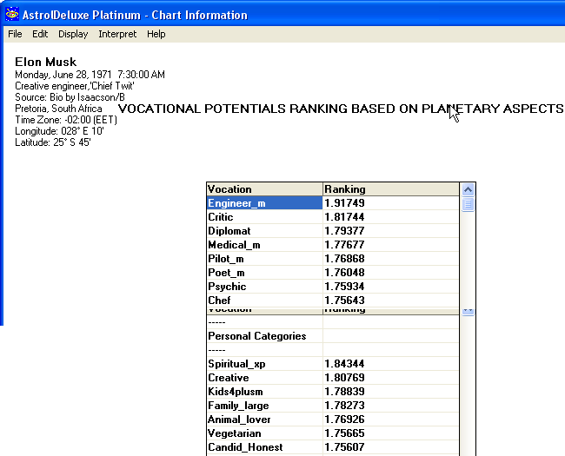Click the Time Zone -02:00 (EET) line
This screenshot has height=456, width=565.
(66, 120)
